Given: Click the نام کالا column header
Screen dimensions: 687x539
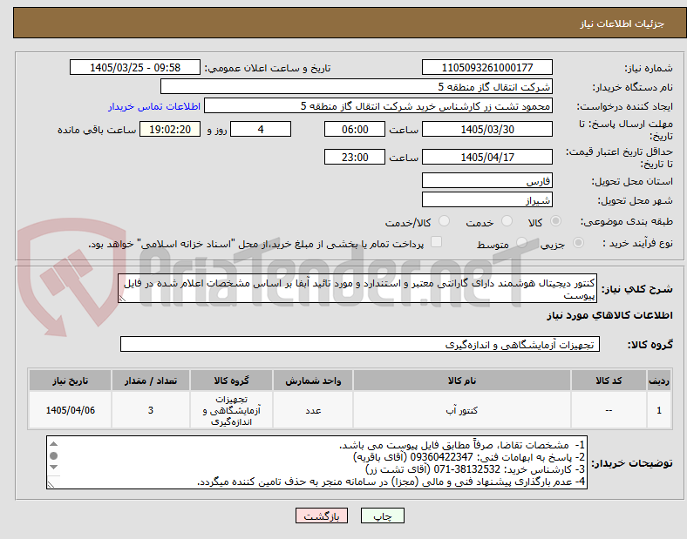Looking at the screenshot, I should click(462, 381).
